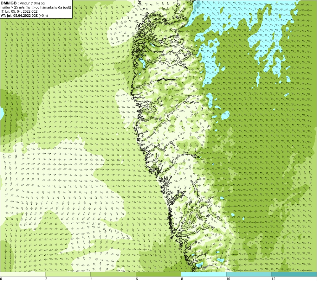The image size is (317, 281).
Task: Click the above-12 m/s teal swatch
Action: (x=294, y=274)
